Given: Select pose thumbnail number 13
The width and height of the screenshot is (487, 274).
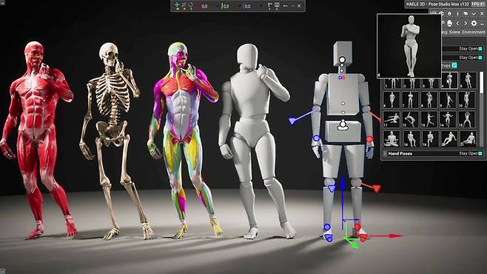Looking at the screenshot, I should [x=429, y=119].
